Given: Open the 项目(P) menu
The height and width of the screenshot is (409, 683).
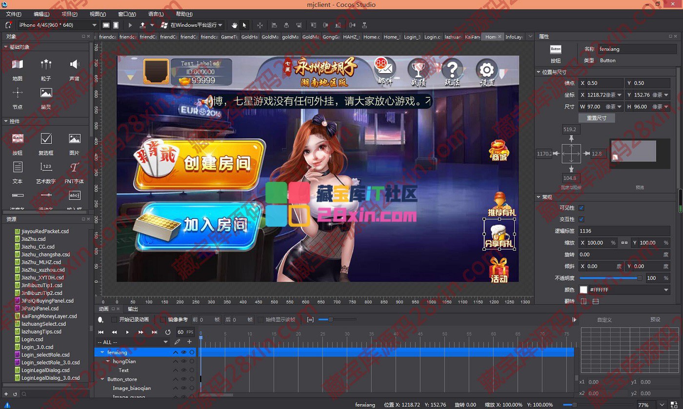Looking at the screenshot, I should pyautogui.click(x=70, y=14).
